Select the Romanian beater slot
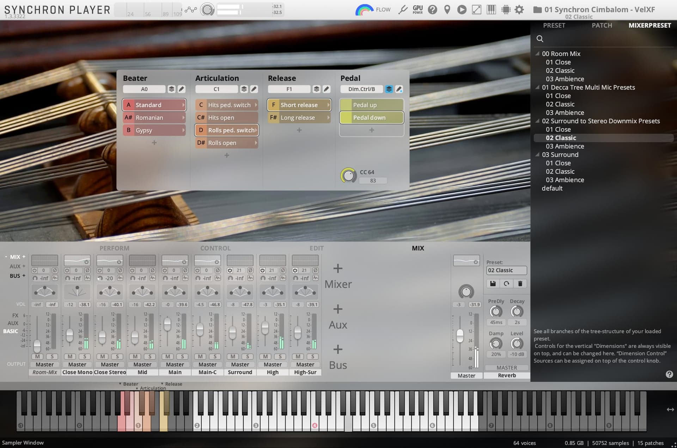Image resolution: width=677 pixels, height=448 pixels. click(154, 117)
